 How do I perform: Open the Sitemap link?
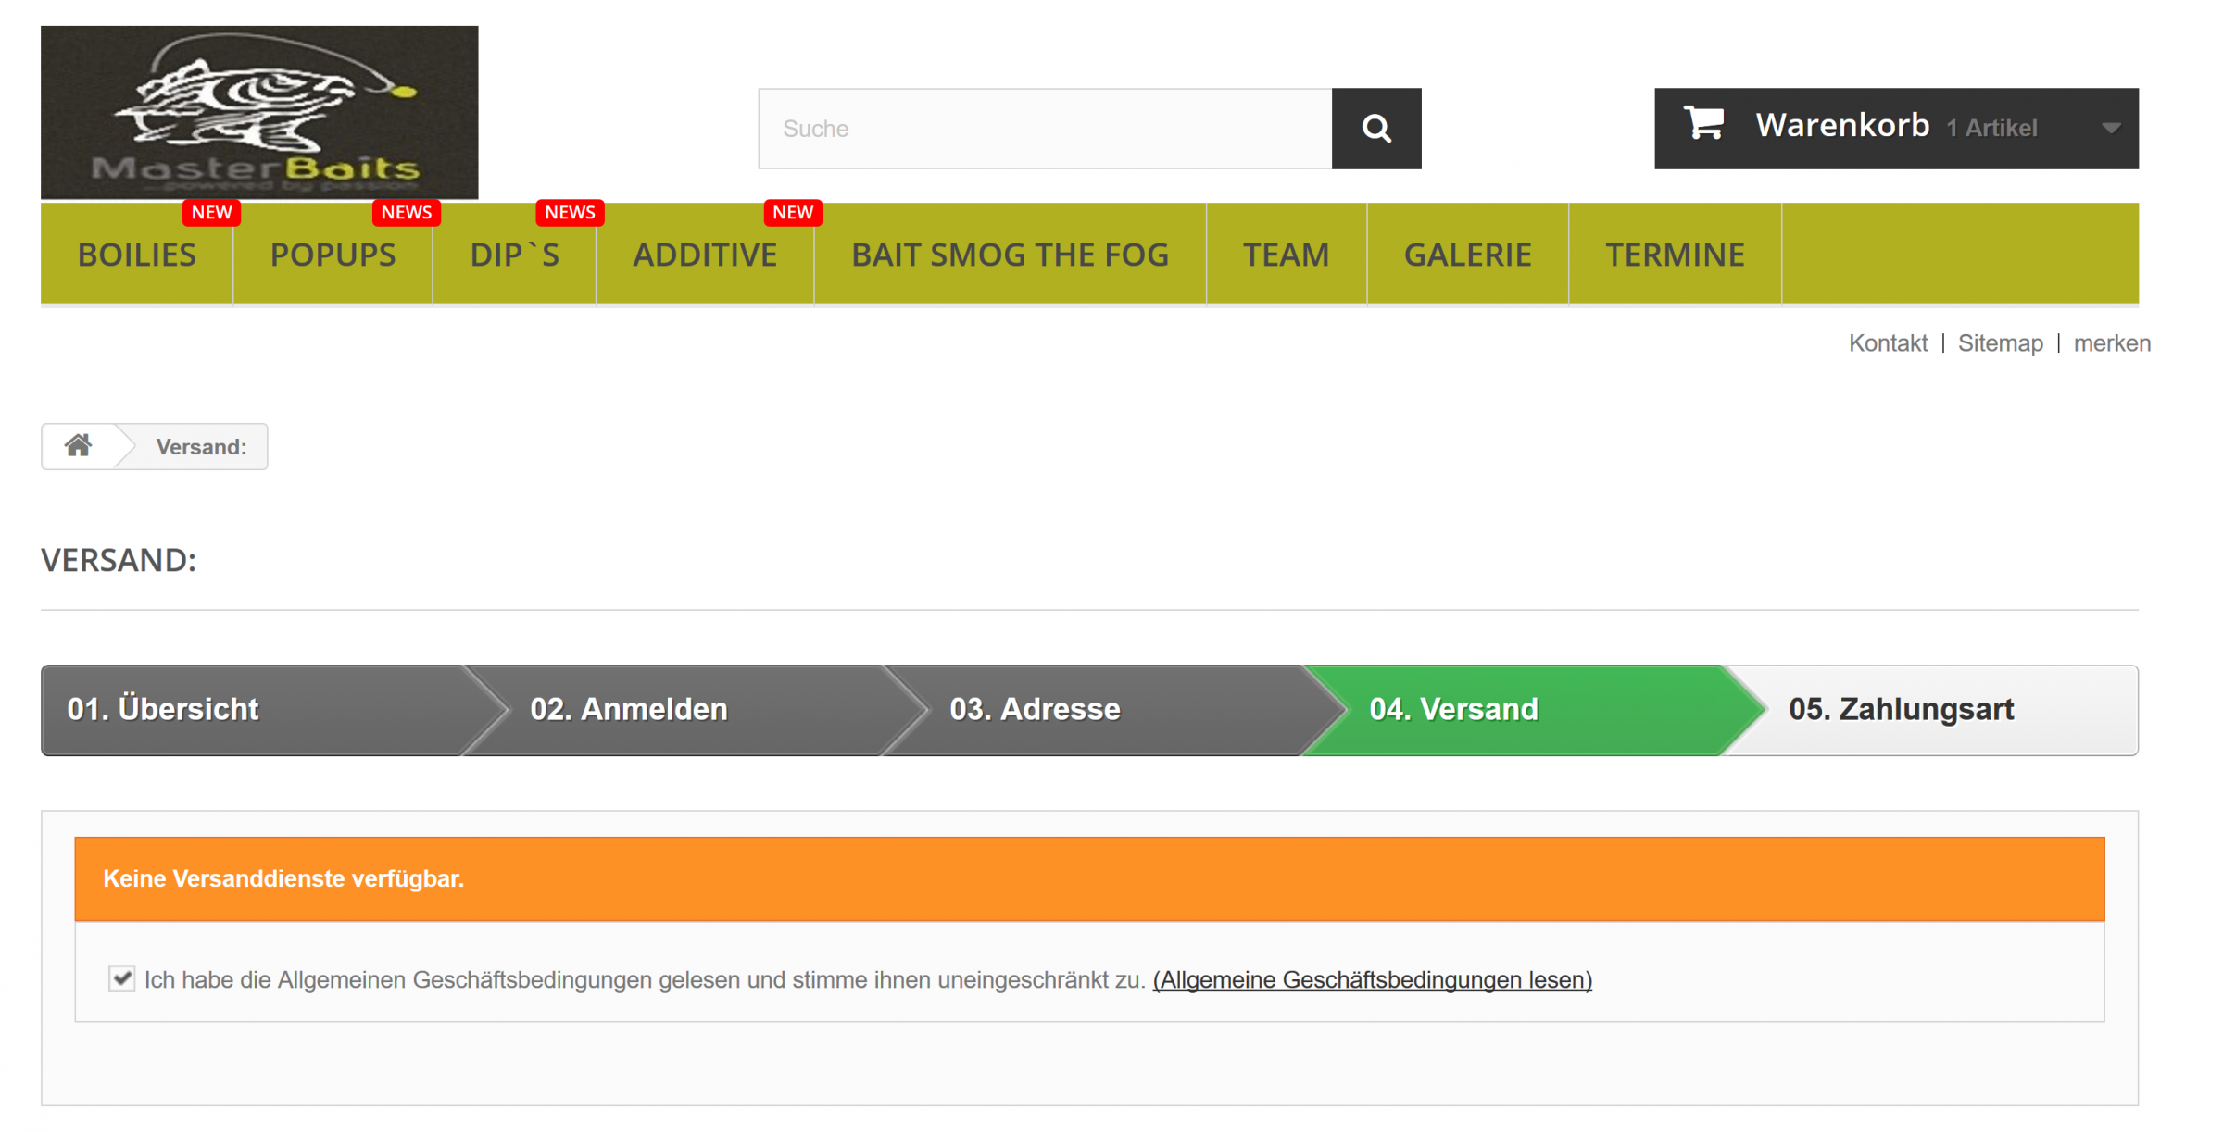point(2000,343)
